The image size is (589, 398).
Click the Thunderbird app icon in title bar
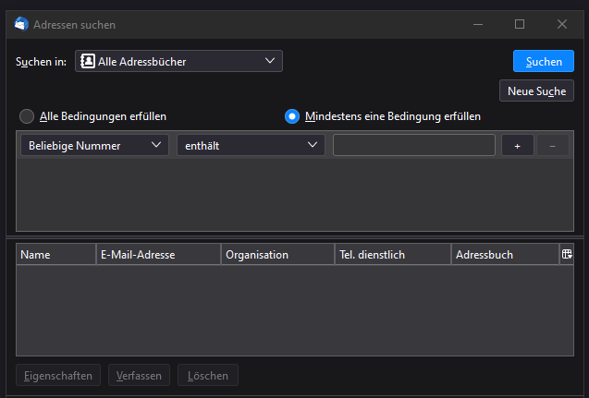(x=21, y=24)
